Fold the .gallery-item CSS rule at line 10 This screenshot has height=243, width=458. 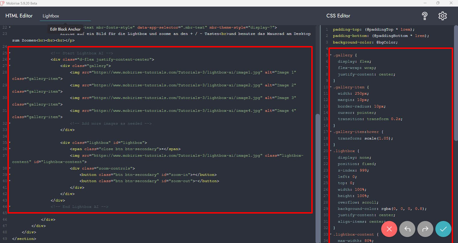[331, 87]
